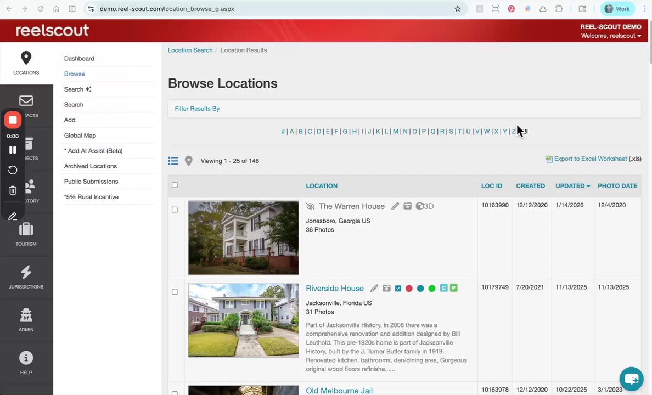Click the green P badge on Riverside House

[454, 287]
